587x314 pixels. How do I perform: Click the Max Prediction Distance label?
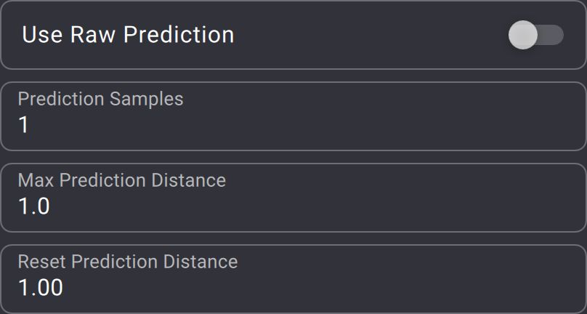pyautogui.click(x=121, y=180)
